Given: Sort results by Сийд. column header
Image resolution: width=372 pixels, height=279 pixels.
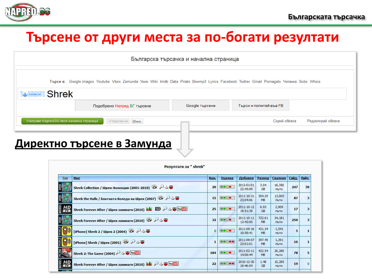Looking at the screenshot, I should pos(293,178).
